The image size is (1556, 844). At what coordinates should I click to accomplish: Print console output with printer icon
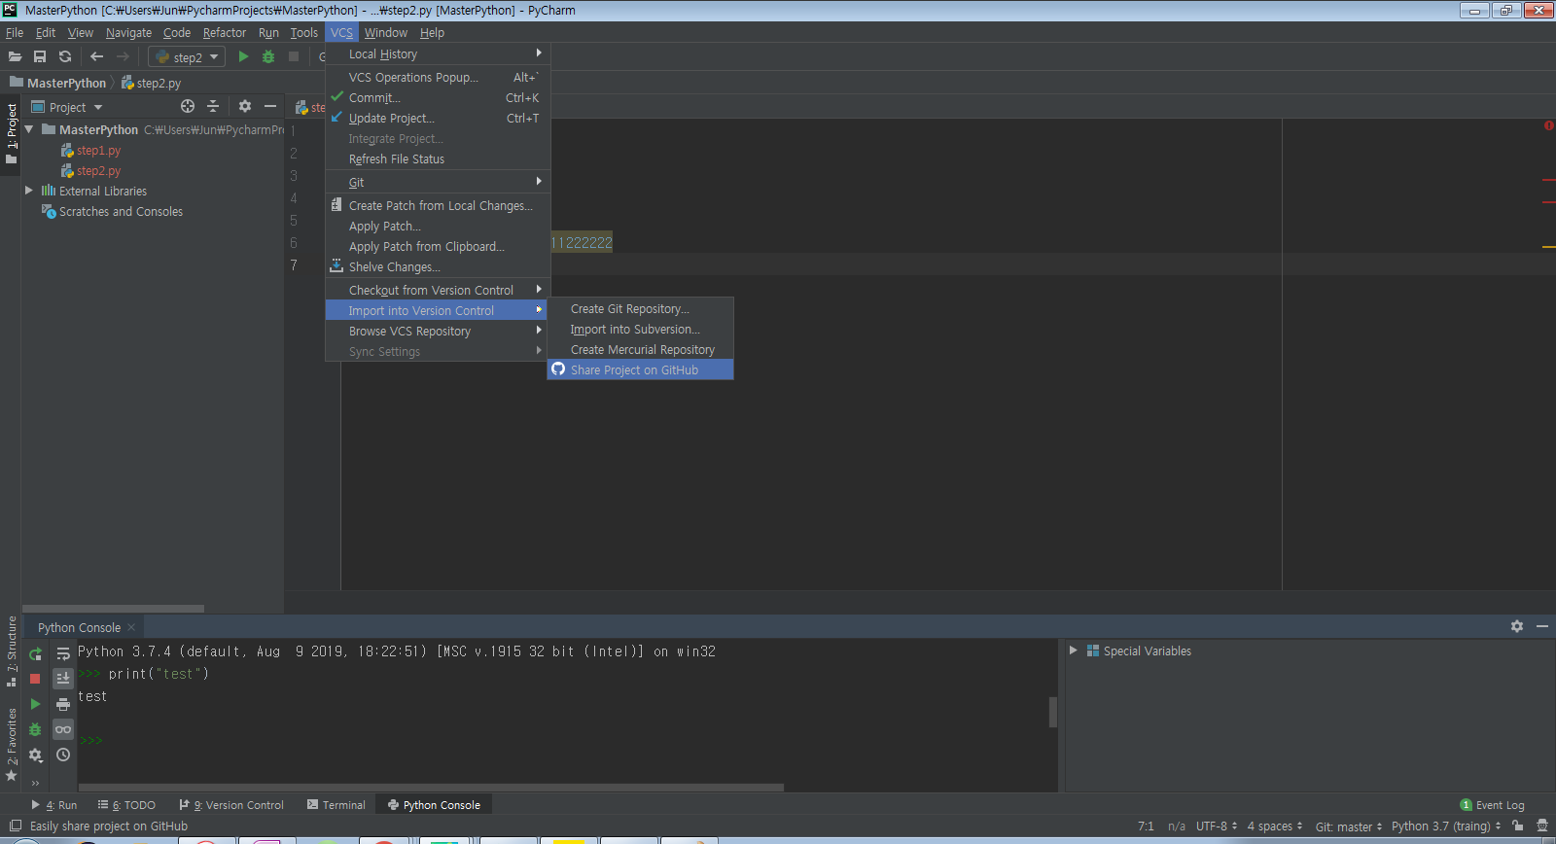pyautogui.click(x=63, y=704)
